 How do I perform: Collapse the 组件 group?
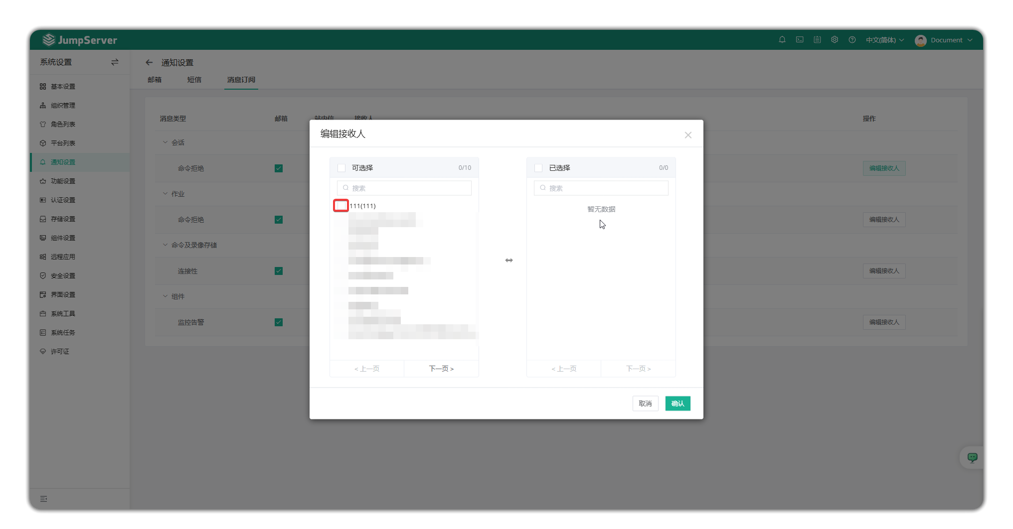click(x=165, y=296)
